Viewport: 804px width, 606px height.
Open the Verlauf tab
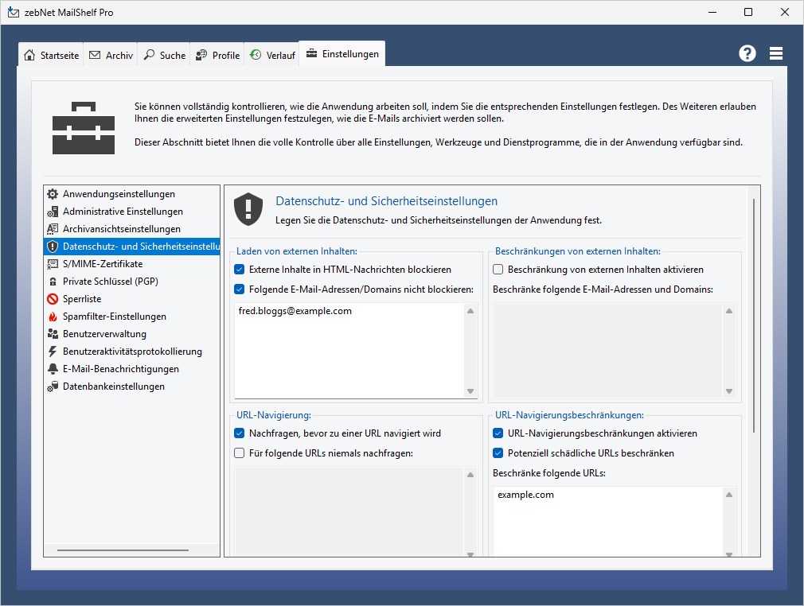coord(272,56)
